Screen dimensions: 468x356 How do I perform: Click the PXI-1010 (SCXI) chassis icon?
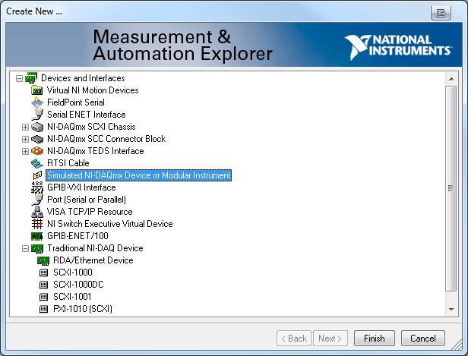(x=43, y=309)
